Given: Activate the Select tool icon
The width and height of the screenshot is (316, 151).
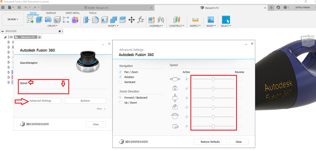Looking at the screenshot, I should (226, 20).
